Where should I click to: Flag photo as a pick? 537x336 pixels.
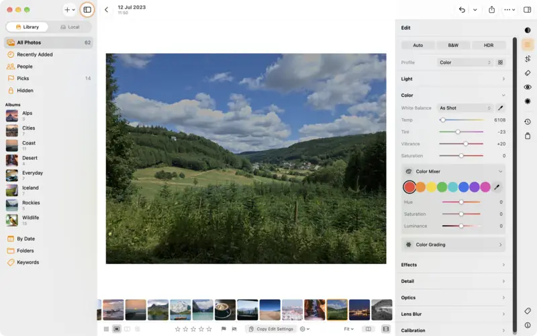tap(224, 329)
